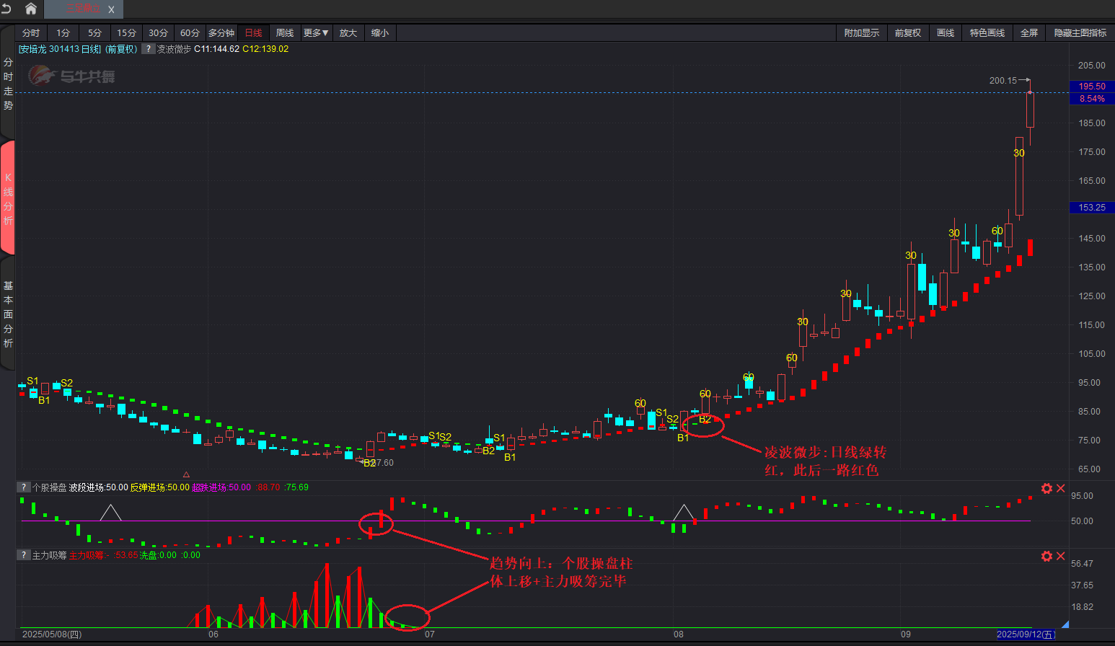This screenshot has height=646, width=1115.
Task: Click the blue corner triangle at chart bottom right
Action: (x=1065, y=624)
